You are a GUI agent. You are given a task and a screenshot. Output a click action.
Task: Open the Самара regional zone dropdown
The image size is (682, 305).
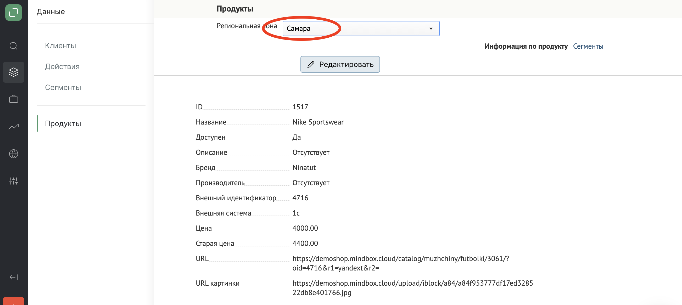361,28
